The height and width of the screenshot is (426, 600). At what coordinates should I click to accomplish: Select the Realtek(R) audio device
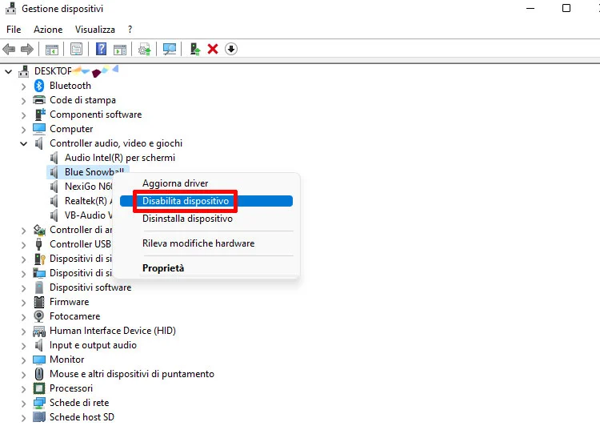(88, 201)
